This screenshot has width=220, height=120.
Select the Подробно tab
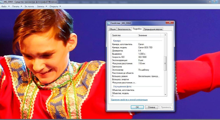(137, 29)
